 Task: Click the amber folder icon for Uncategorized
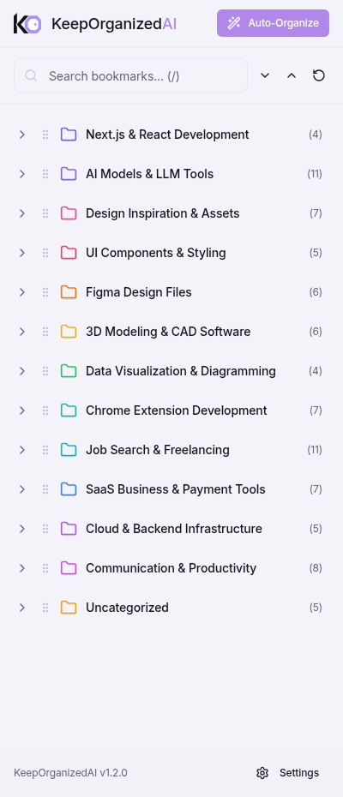click(69, 608)
